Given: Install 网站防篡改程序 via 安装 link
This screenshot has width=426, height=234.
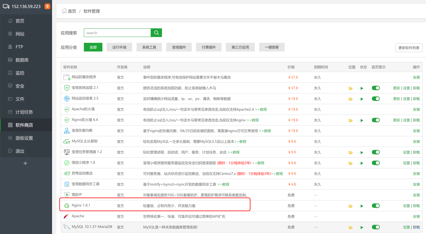Looking at the screenshot, I should (416, 78).
